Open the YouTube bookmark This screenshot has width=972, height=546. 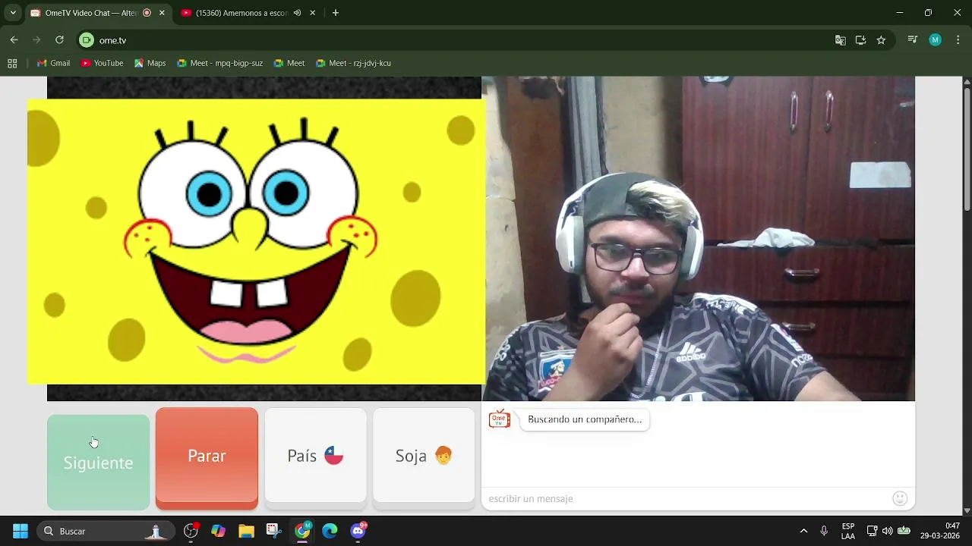click(x=102, y=63)
